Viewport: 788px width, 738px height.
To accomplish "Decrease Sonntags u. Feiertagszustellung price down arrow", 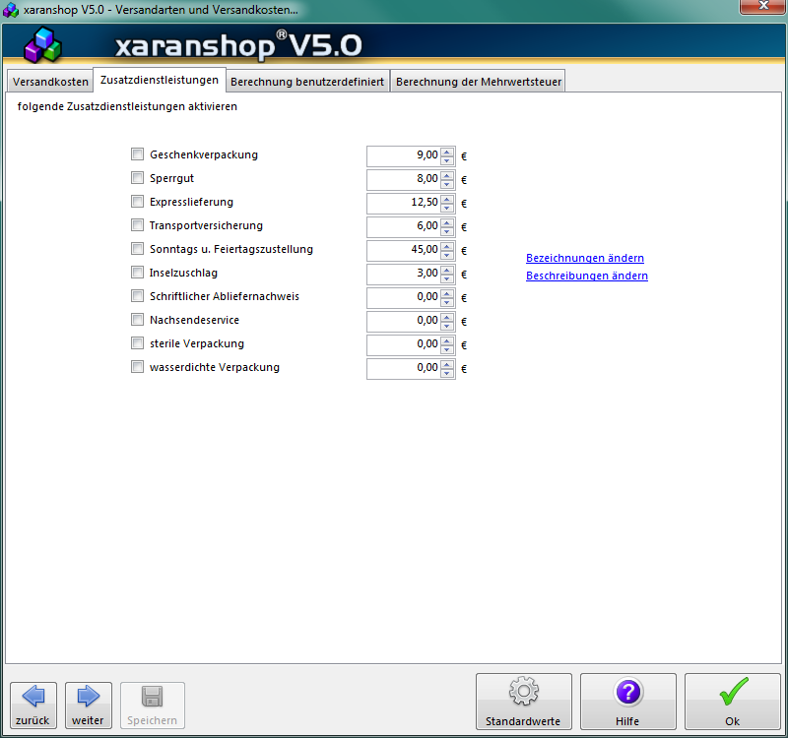I will click(x=447, y=255).
